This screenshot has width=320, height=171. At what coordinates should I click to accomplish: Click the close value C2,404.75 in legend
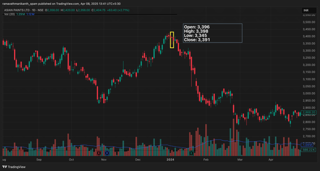98,10
